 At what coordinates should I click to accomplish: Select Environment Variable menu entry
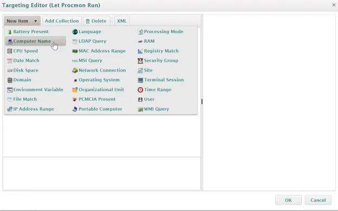click(35, 89)
